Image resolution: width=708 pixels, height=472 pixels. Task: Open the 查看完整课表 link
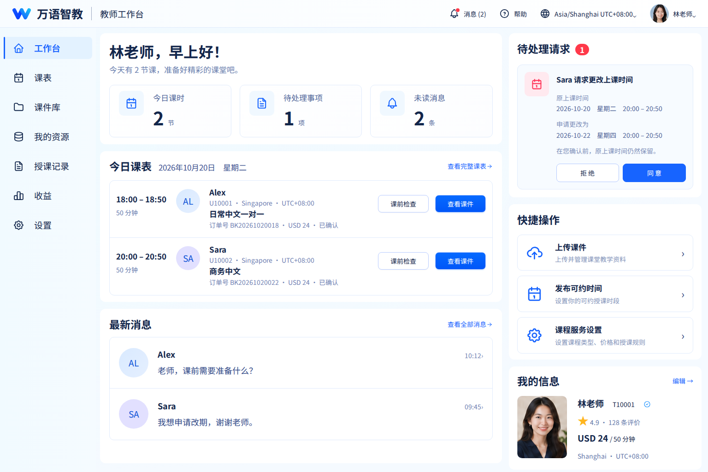470,166
